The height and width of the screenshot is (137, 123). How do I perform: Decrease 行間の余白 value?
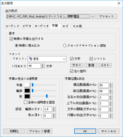coord(111,117)
